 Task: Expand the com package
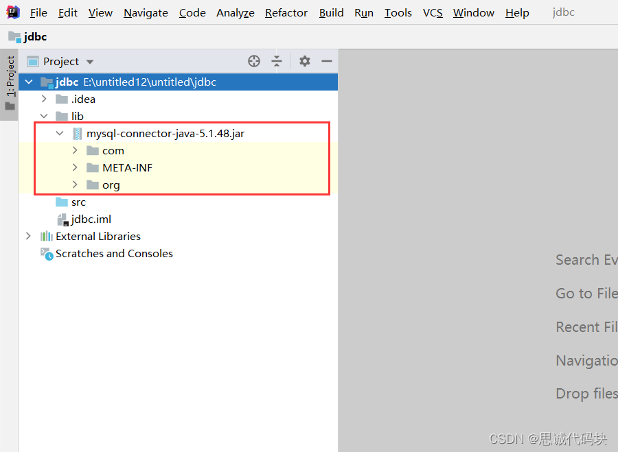75,150
